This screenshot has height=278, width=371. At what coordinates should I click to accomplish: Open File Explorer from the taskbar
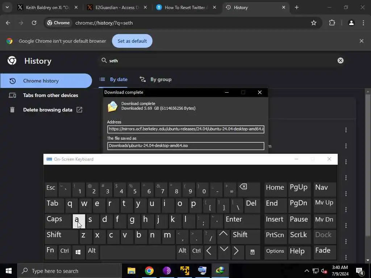tap(131, 271)
